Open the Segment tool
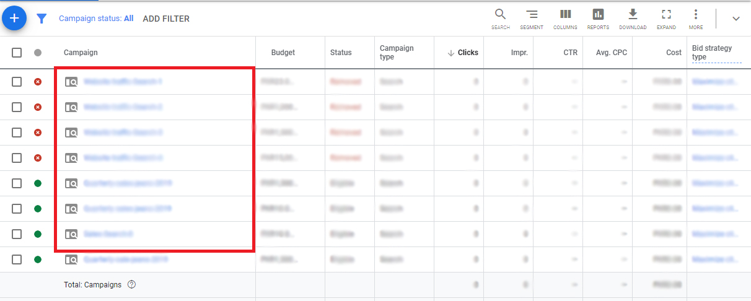Screen dimensions: 751x301 [x=532, y=19]
